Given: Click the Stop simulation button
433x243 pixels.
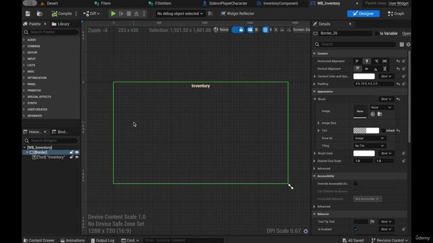Looking at the screenshot, I should tap(129, 13).
